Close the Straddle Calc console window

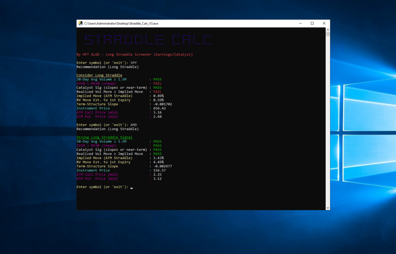324,24
